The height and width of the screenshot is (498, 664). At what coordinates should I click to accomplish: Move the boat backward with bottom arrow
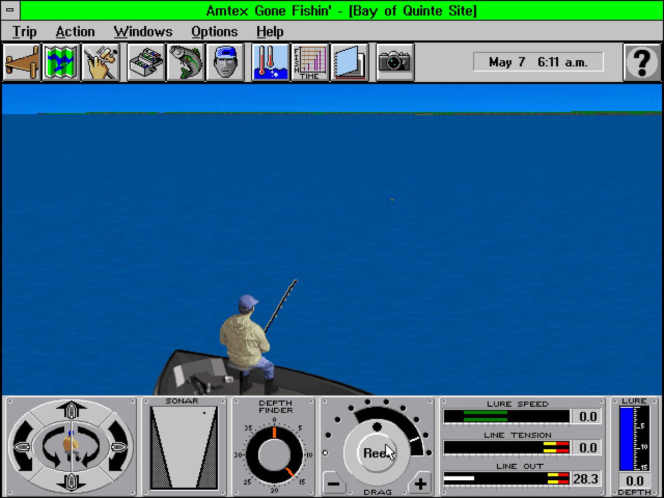point(71,481)
